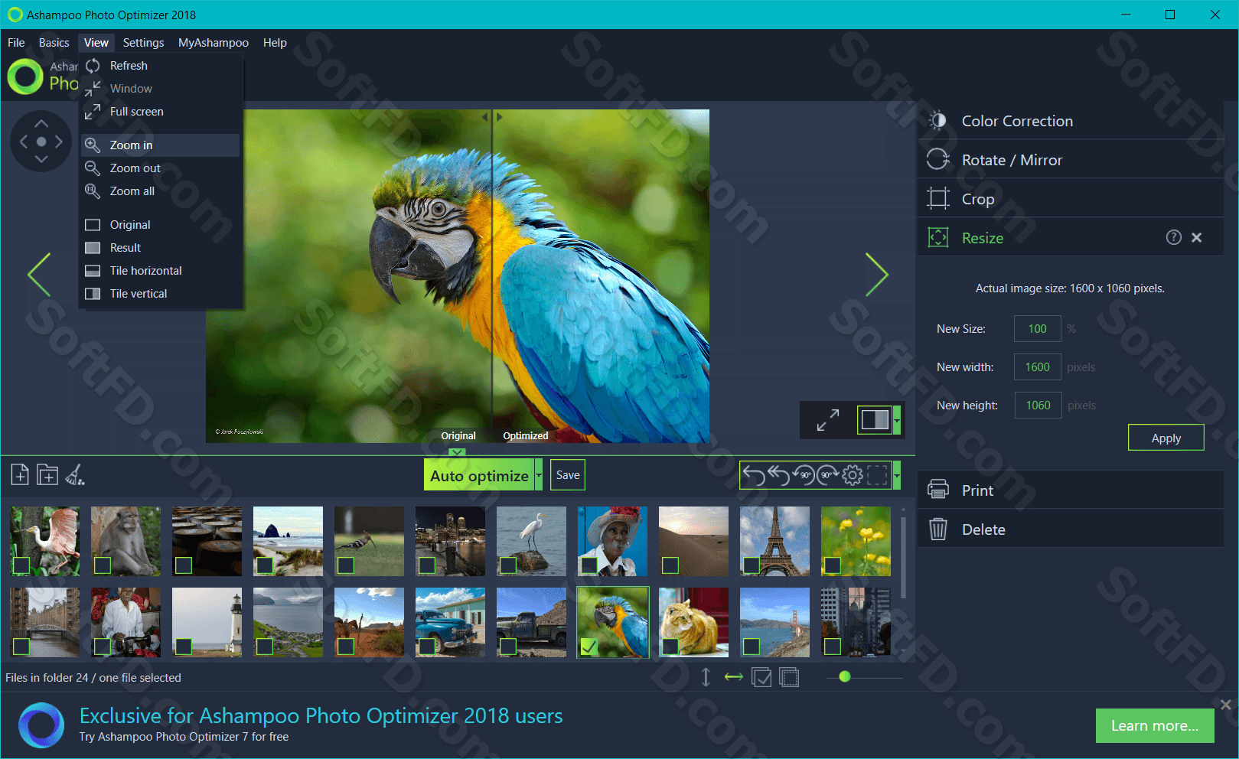This screenshot has height=759, width=1239.
Task: Choose Full screen menu entry
Action: (x=161, y=112)
